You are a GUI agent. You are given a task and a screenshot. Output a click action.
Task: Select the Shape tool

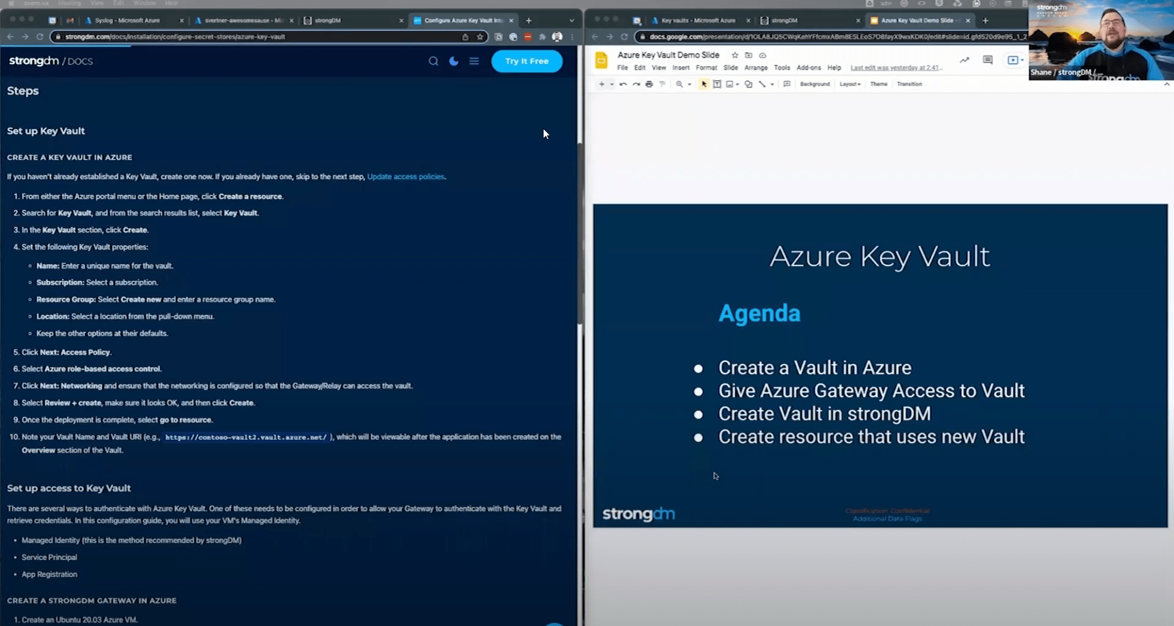[749, 84]
